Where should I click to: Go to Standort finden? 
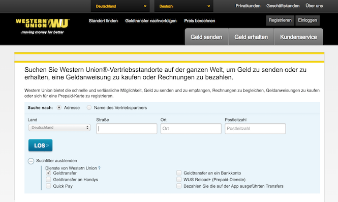[x=103, y=21]
